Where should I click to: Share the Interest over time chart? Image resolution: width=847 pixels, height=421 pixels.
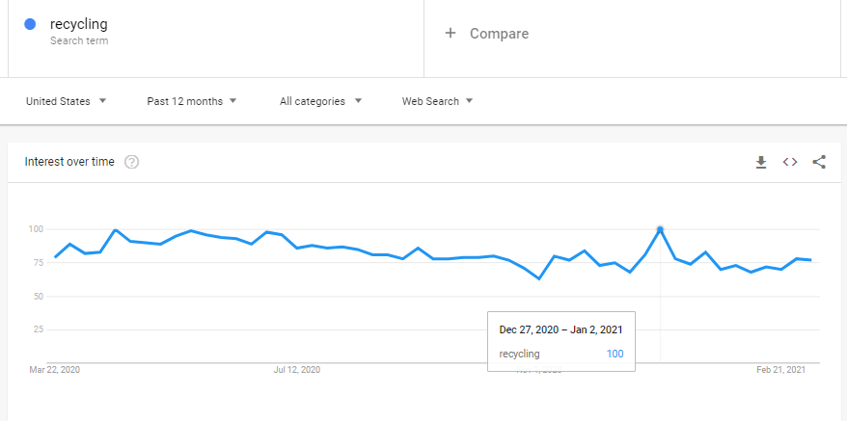point(819,162)
